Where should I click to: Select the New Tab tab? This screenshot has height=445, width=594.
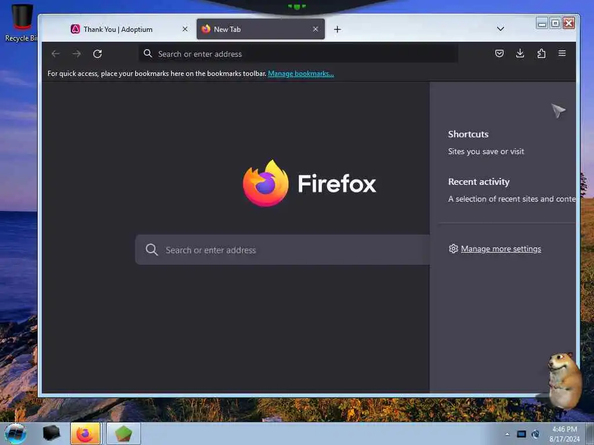(260, 29)
